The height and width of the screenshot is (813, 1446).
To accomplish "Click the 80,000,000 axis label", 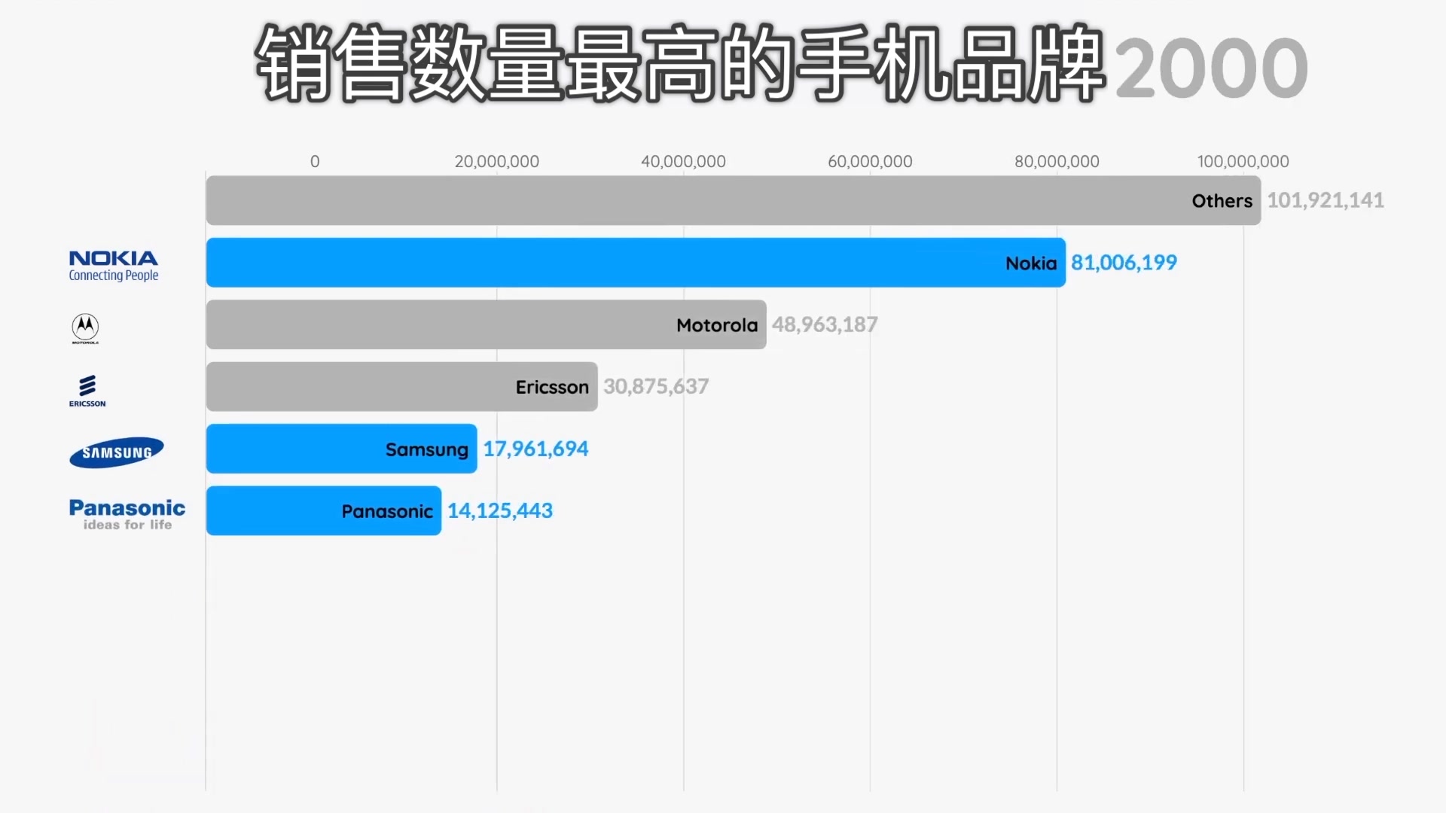I will 1057,161.
